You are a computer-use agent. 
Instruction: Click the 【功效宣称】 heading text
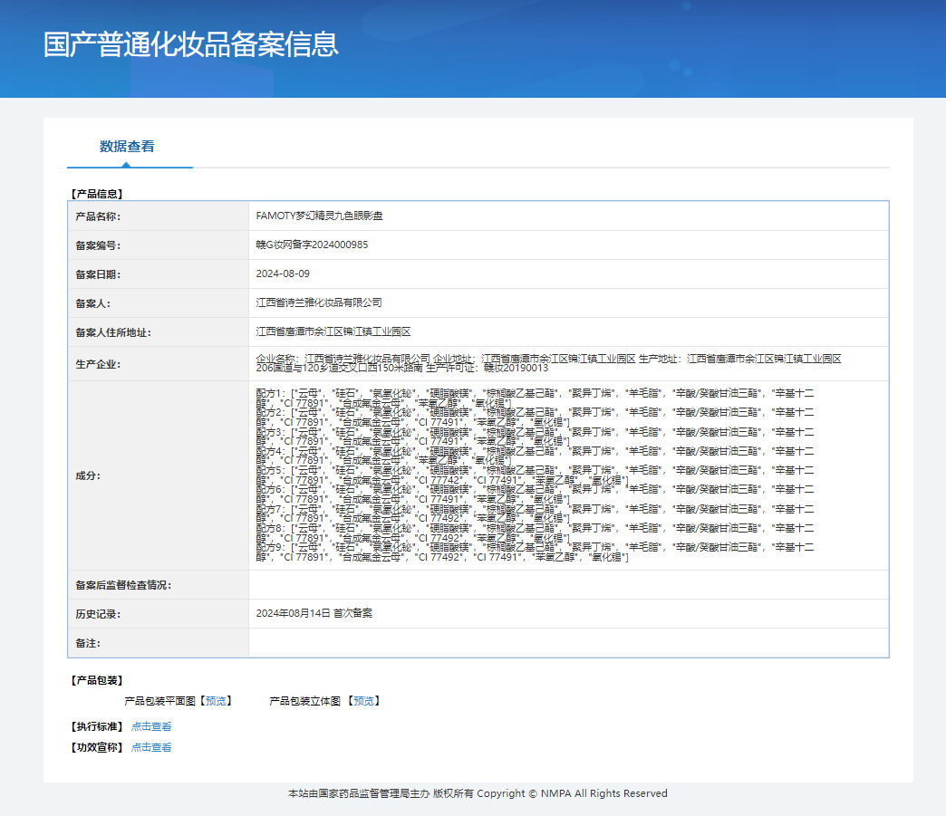[97, 747]
